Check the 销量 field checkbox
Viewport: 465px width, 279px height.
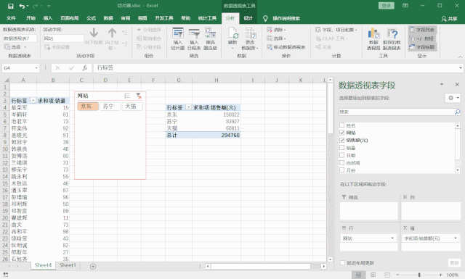tap(342, 147)
